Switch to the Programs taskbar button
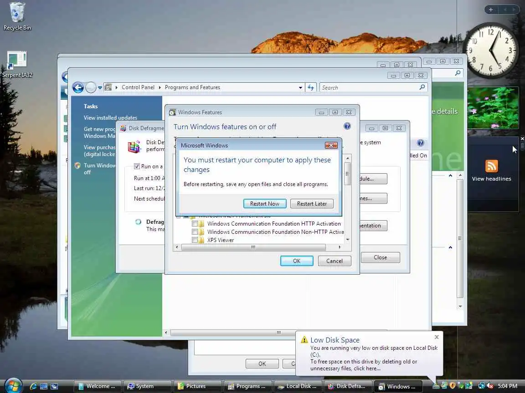This screenshot has height=393, width=525. point(248,386)
